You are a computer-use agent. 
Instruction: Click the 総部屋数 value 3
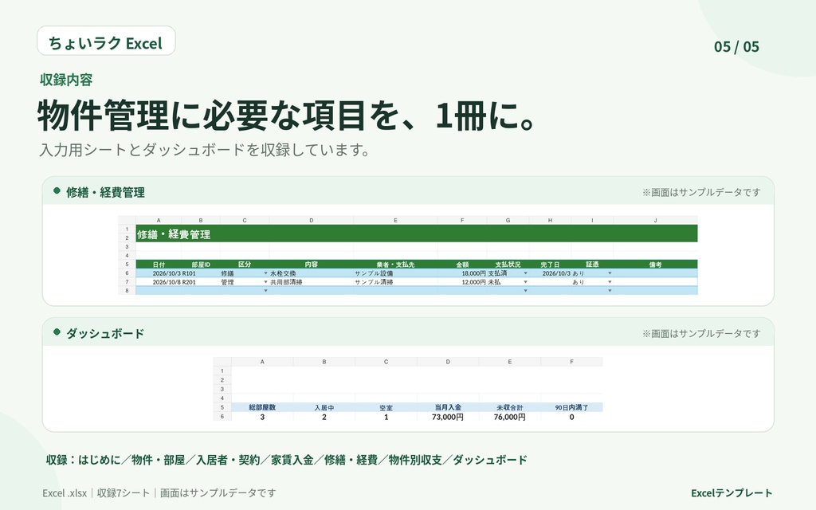262,417
